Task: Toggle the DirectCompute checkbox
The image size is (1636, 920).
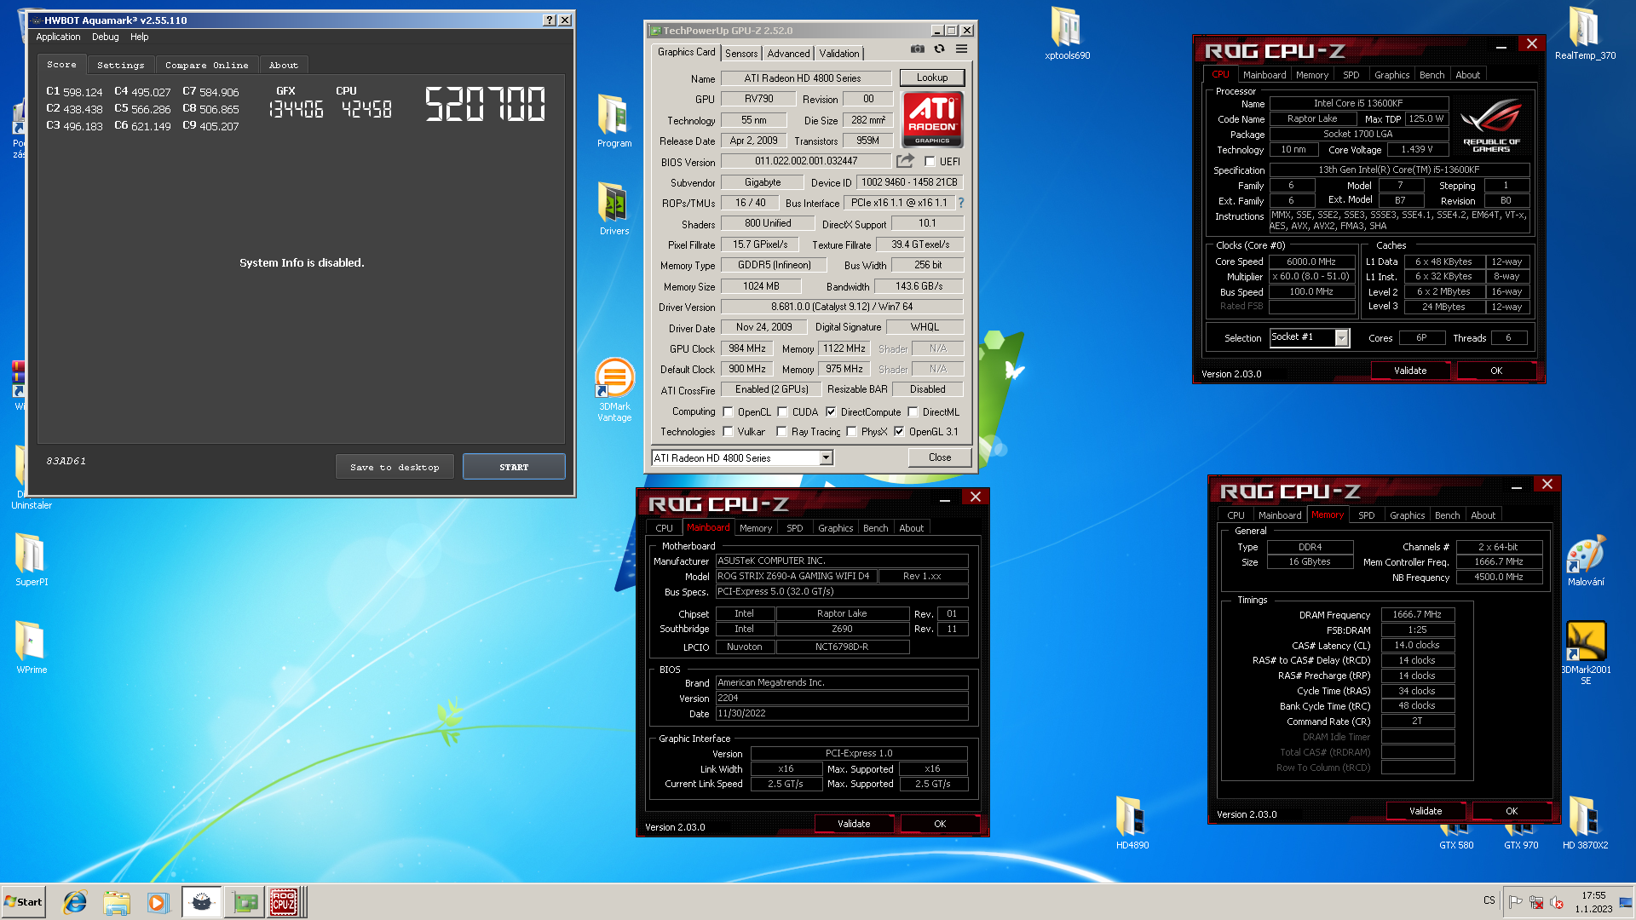Action: tap(831, 411)
